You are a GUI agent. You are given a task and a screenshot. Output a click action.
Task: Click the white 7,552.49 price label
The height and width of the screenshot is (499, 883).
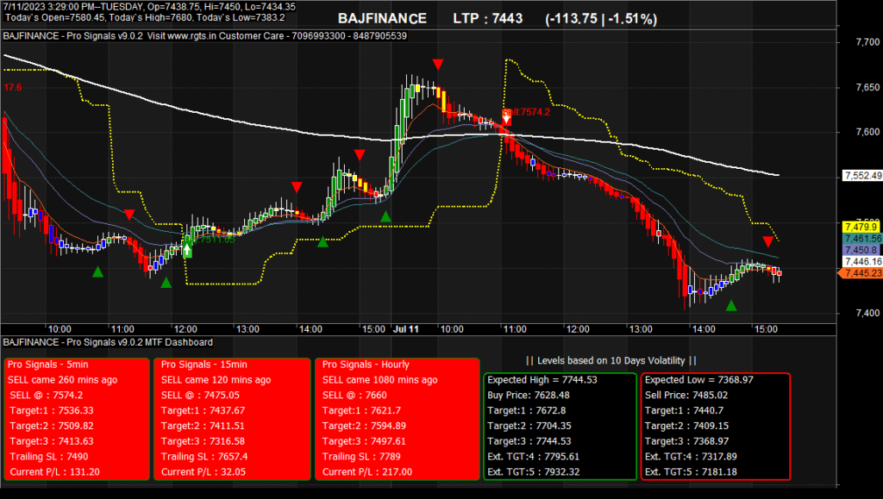[862, 176]
